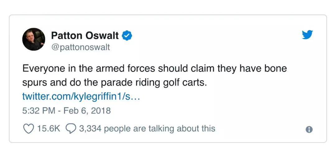The width and height of the screenshot is (336, 164).
Task: Visit the @pattonoswalt handle
Action: (x=80, y=48)
